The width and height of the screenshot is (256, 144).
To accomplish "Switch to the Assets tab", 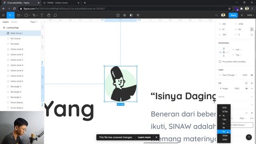I will pos(14,22).
